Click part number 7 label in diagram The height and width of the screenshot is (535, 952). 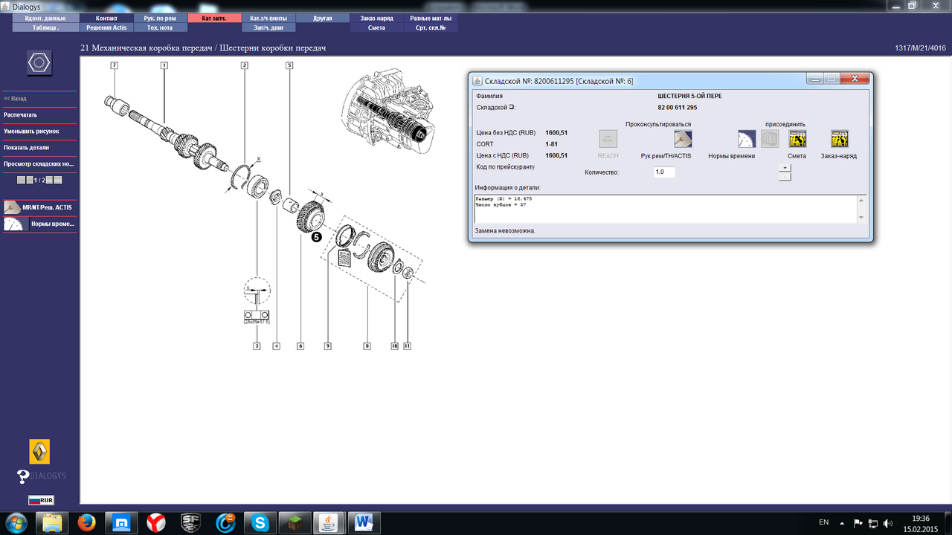click(114, 65)
